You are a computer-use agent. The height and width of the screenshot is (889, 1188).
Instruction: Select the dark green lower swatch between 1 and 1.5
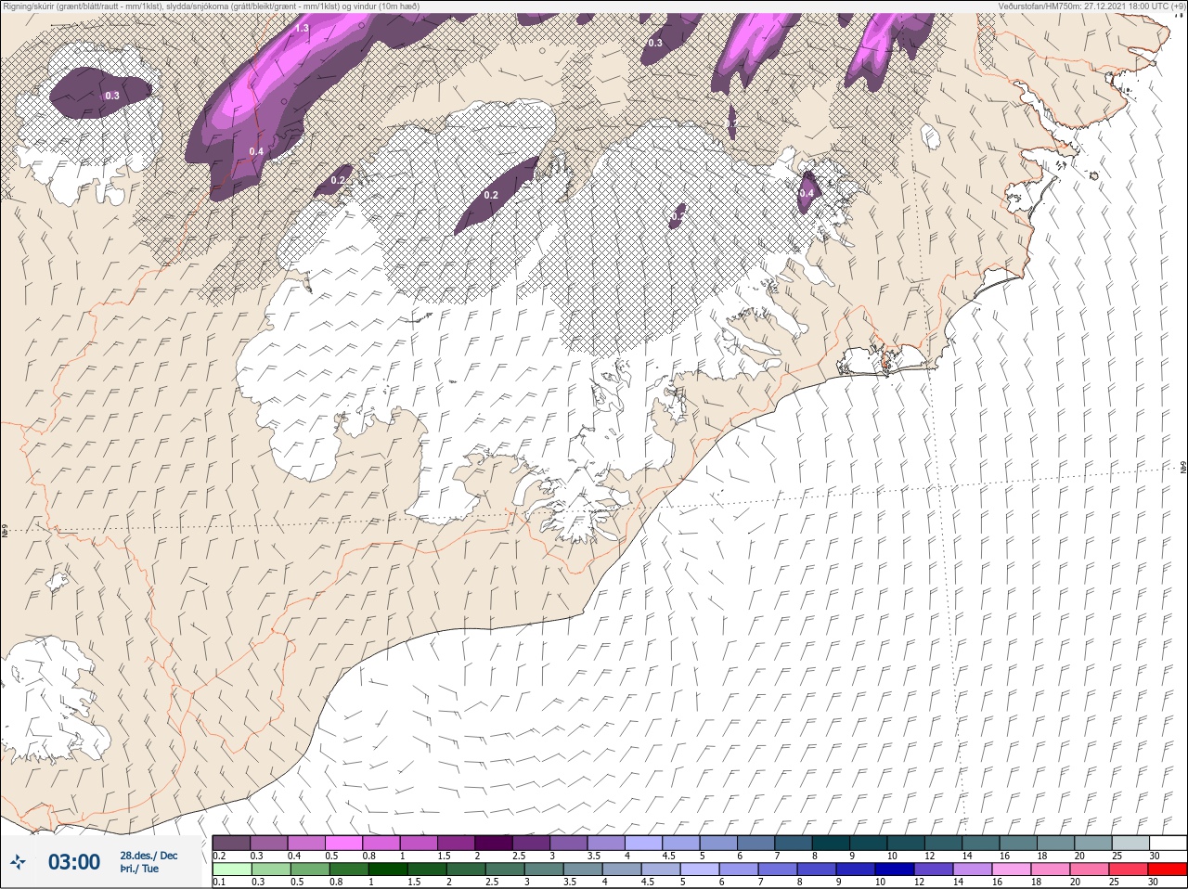click(387, 870)
